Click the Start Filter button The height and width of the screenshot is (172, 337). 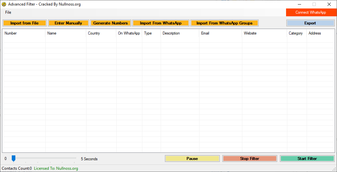tap(307, 159)
